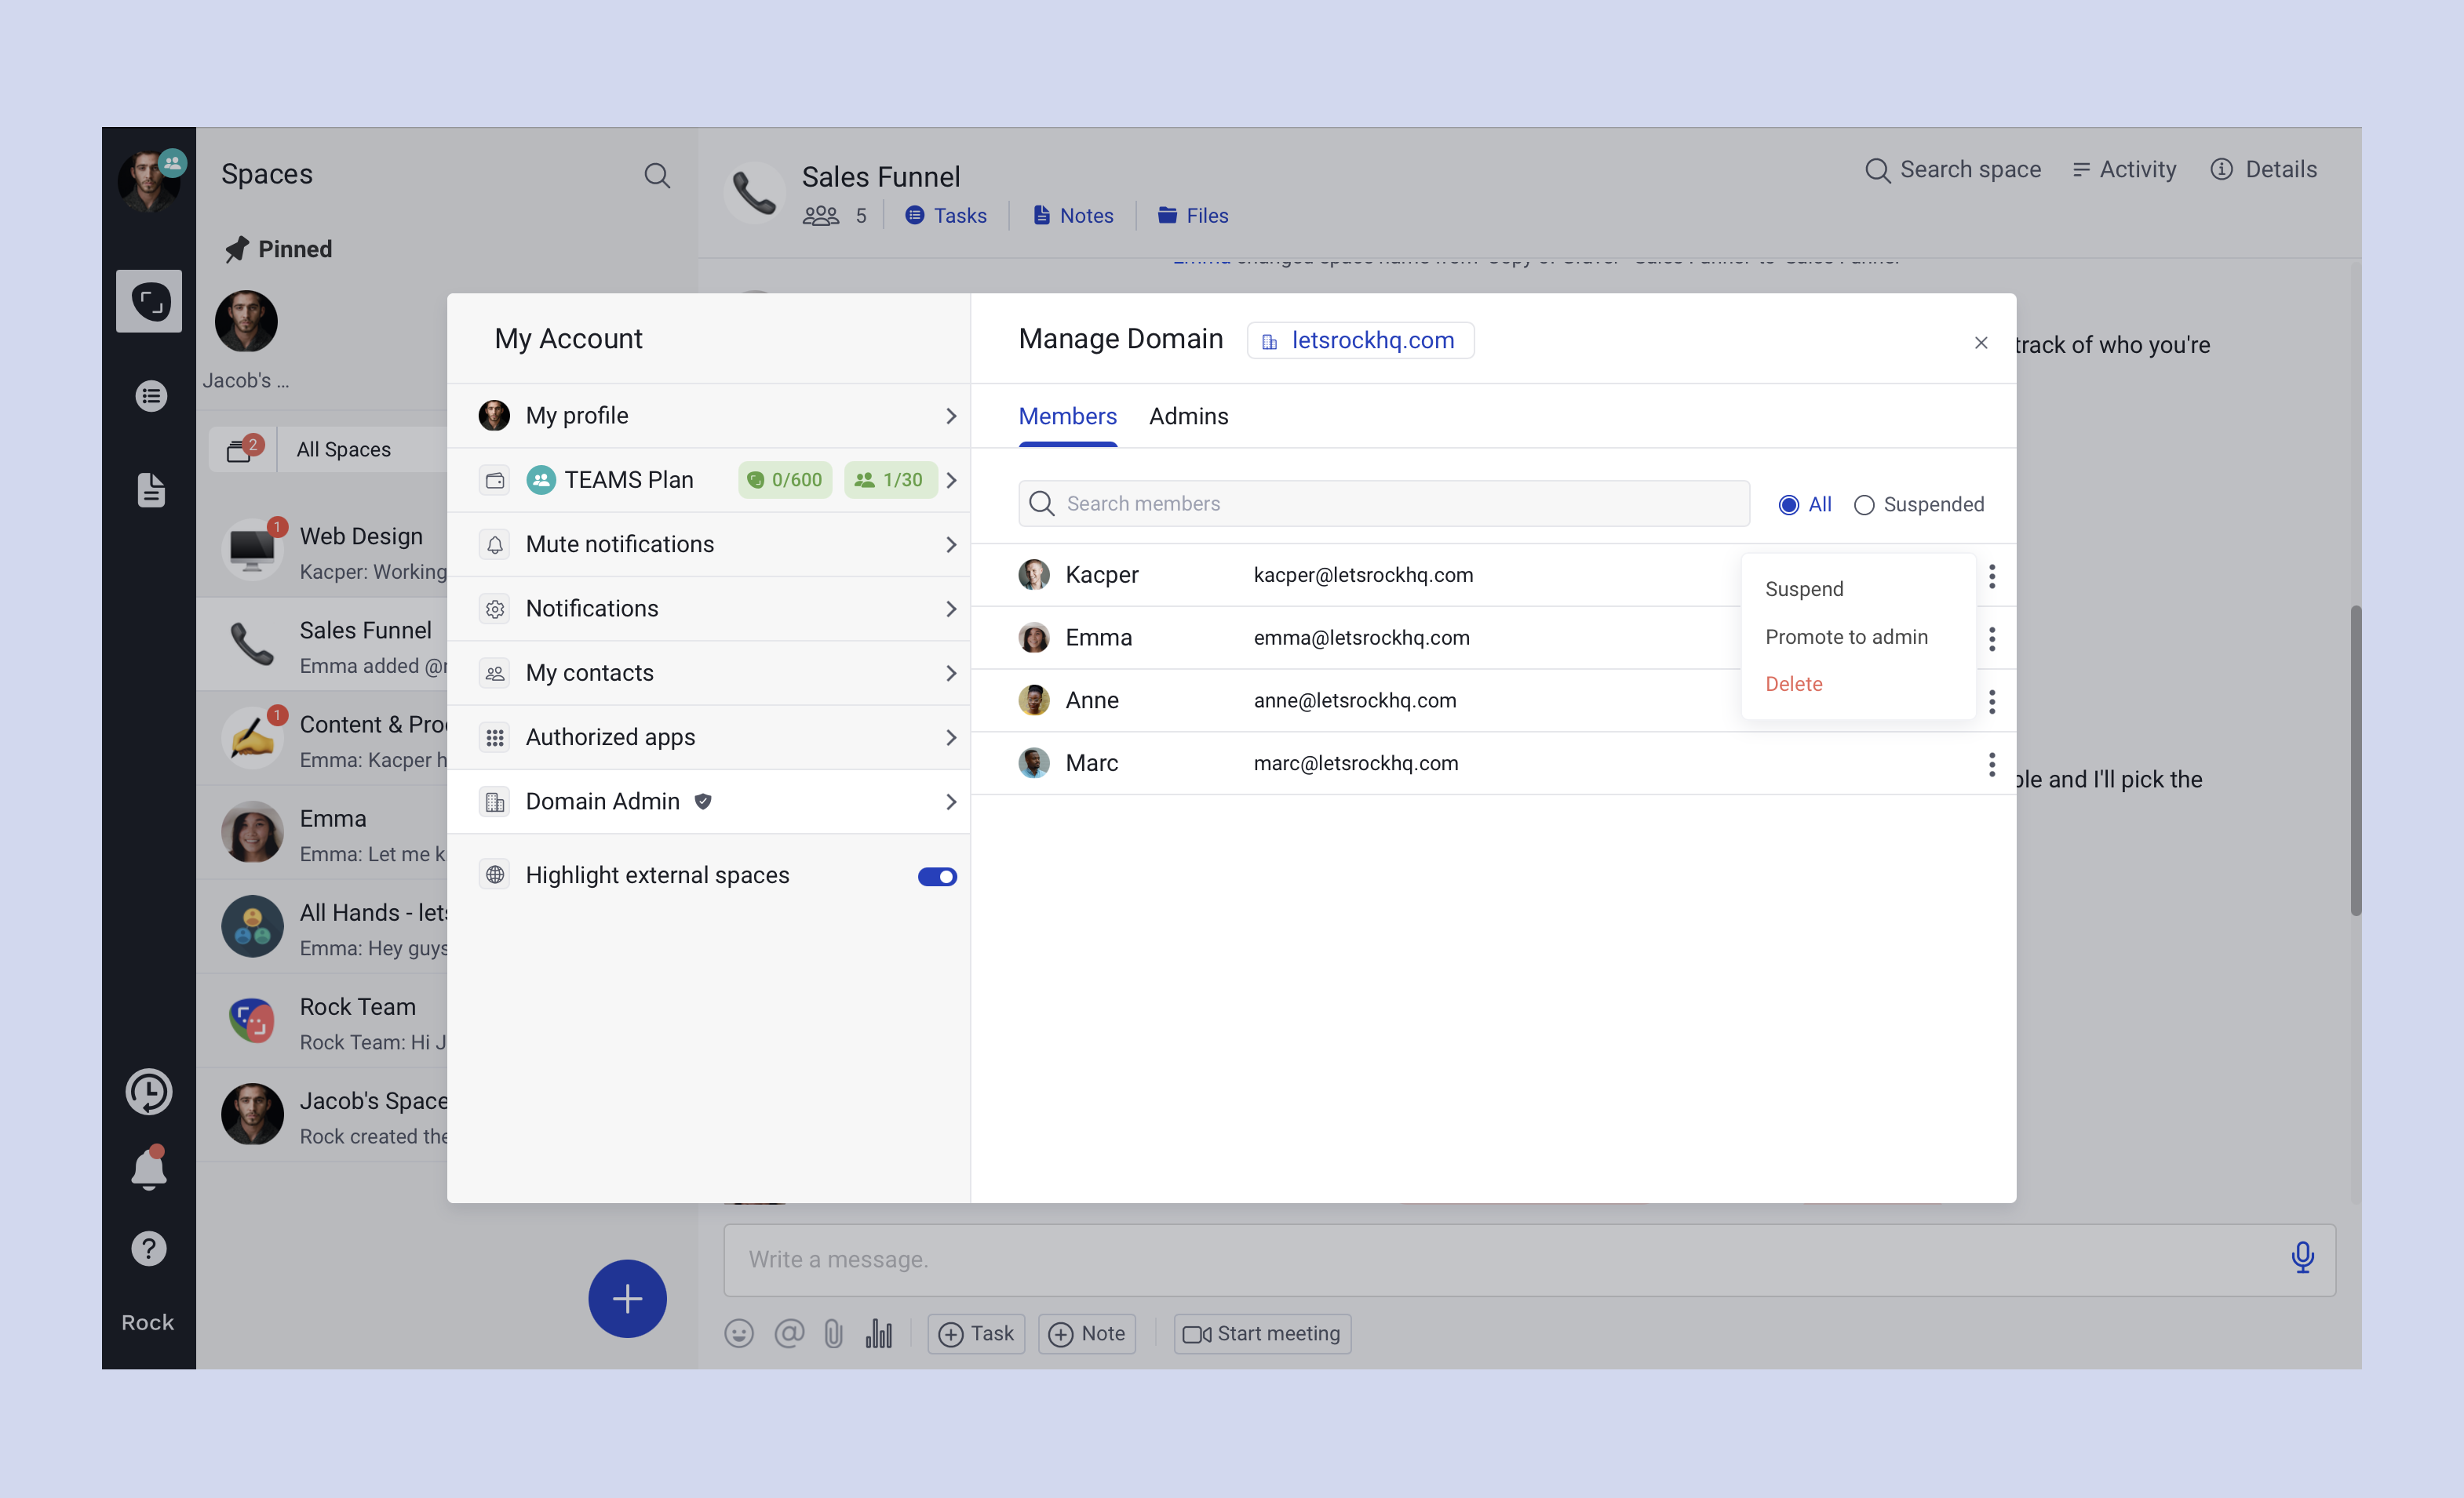Open the emoji picker icon
The height and width of the screenshot is (1498, 2464).
point(738,1333)
